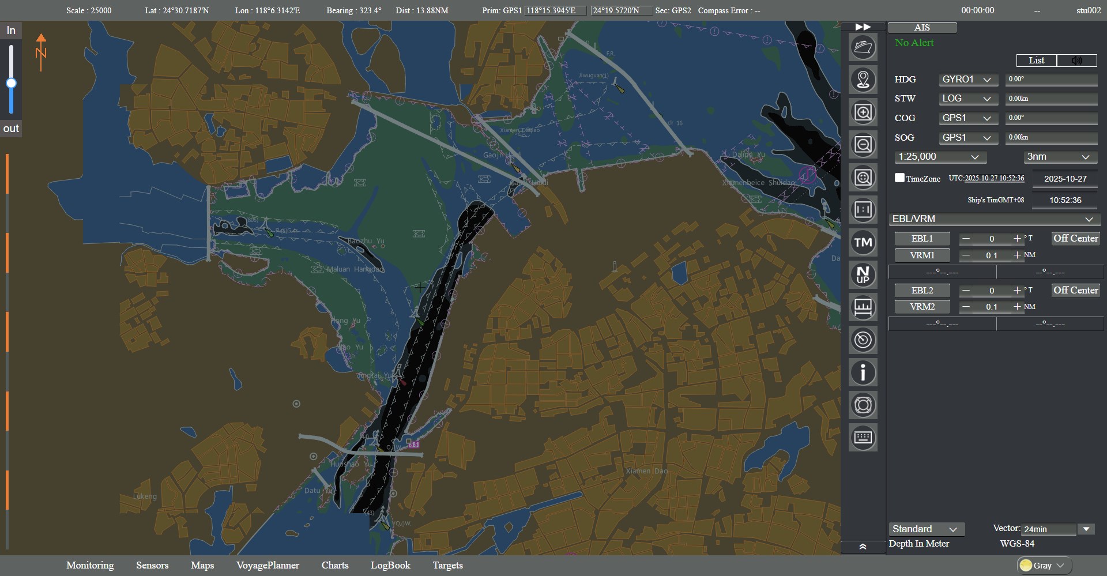This screenshot has height=576, width=1107.
Task: Collapse the right sidebar with double chevron
Action: (x=863, y=545)
